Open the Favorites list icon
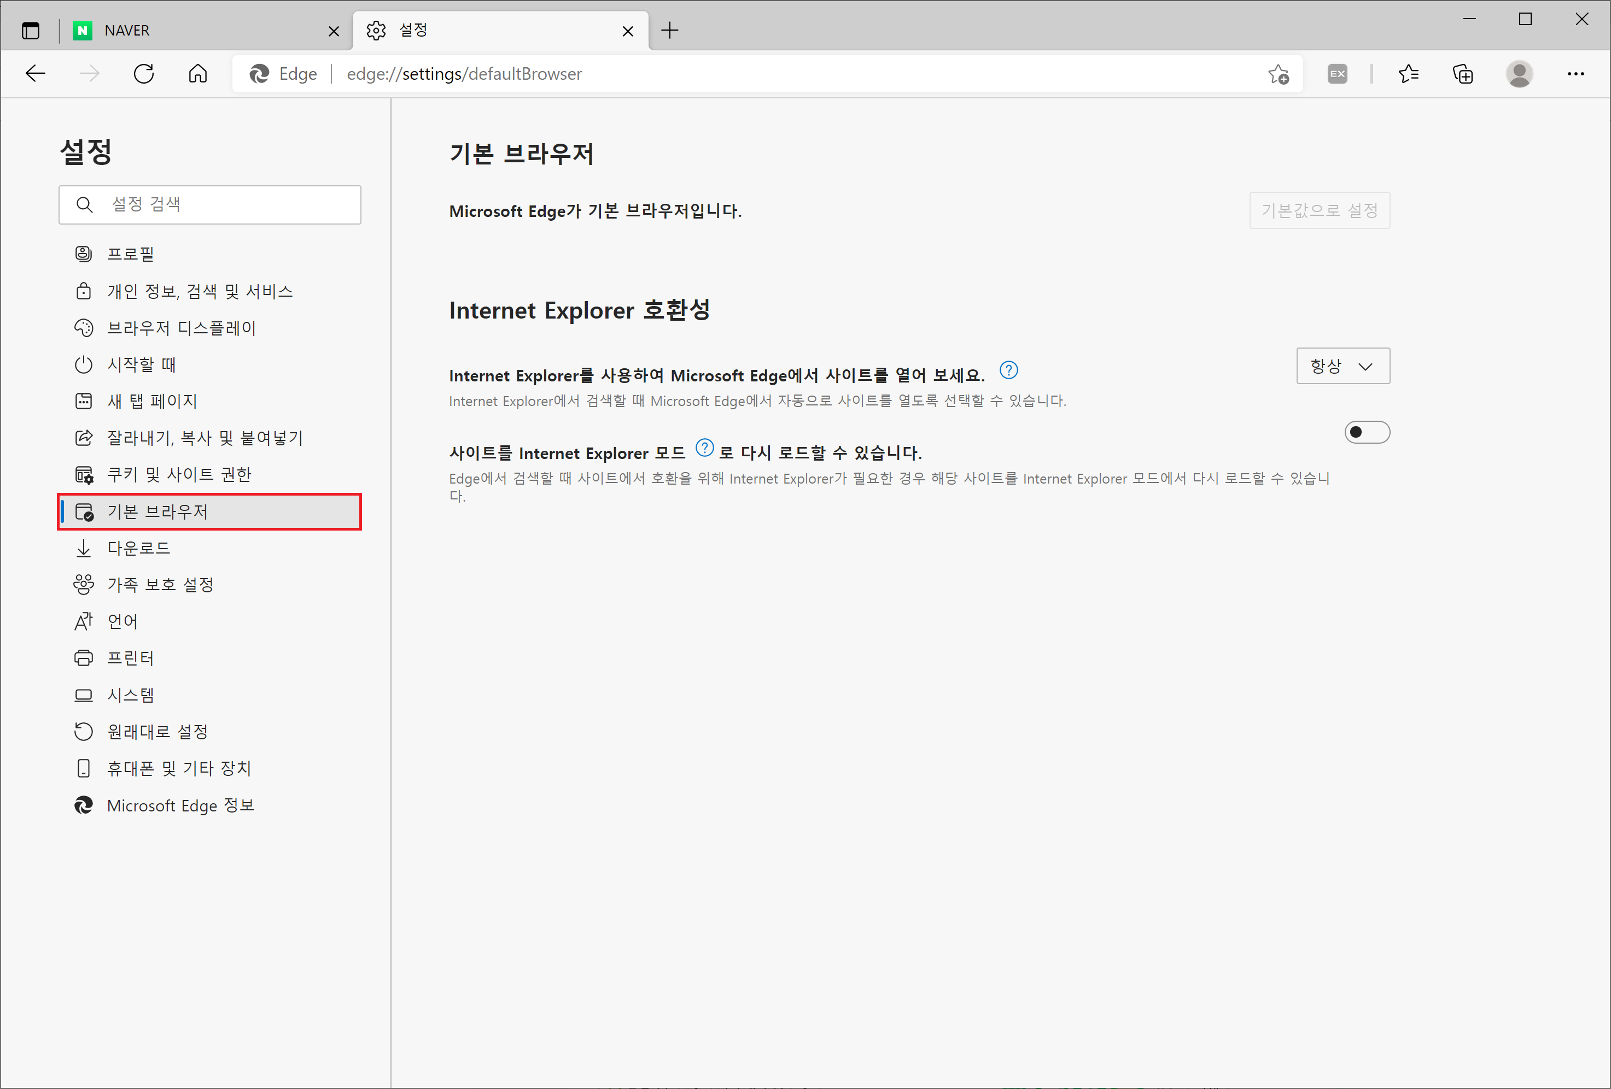This screenshot has height=1089, width=1611. [x=1408, y=73]
